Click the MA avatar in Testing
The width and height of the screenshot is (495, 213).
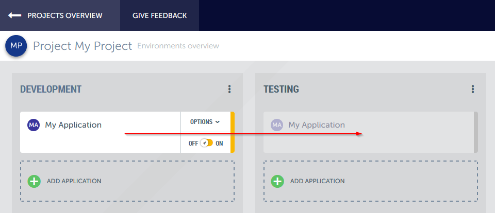(x=277, y=125)
